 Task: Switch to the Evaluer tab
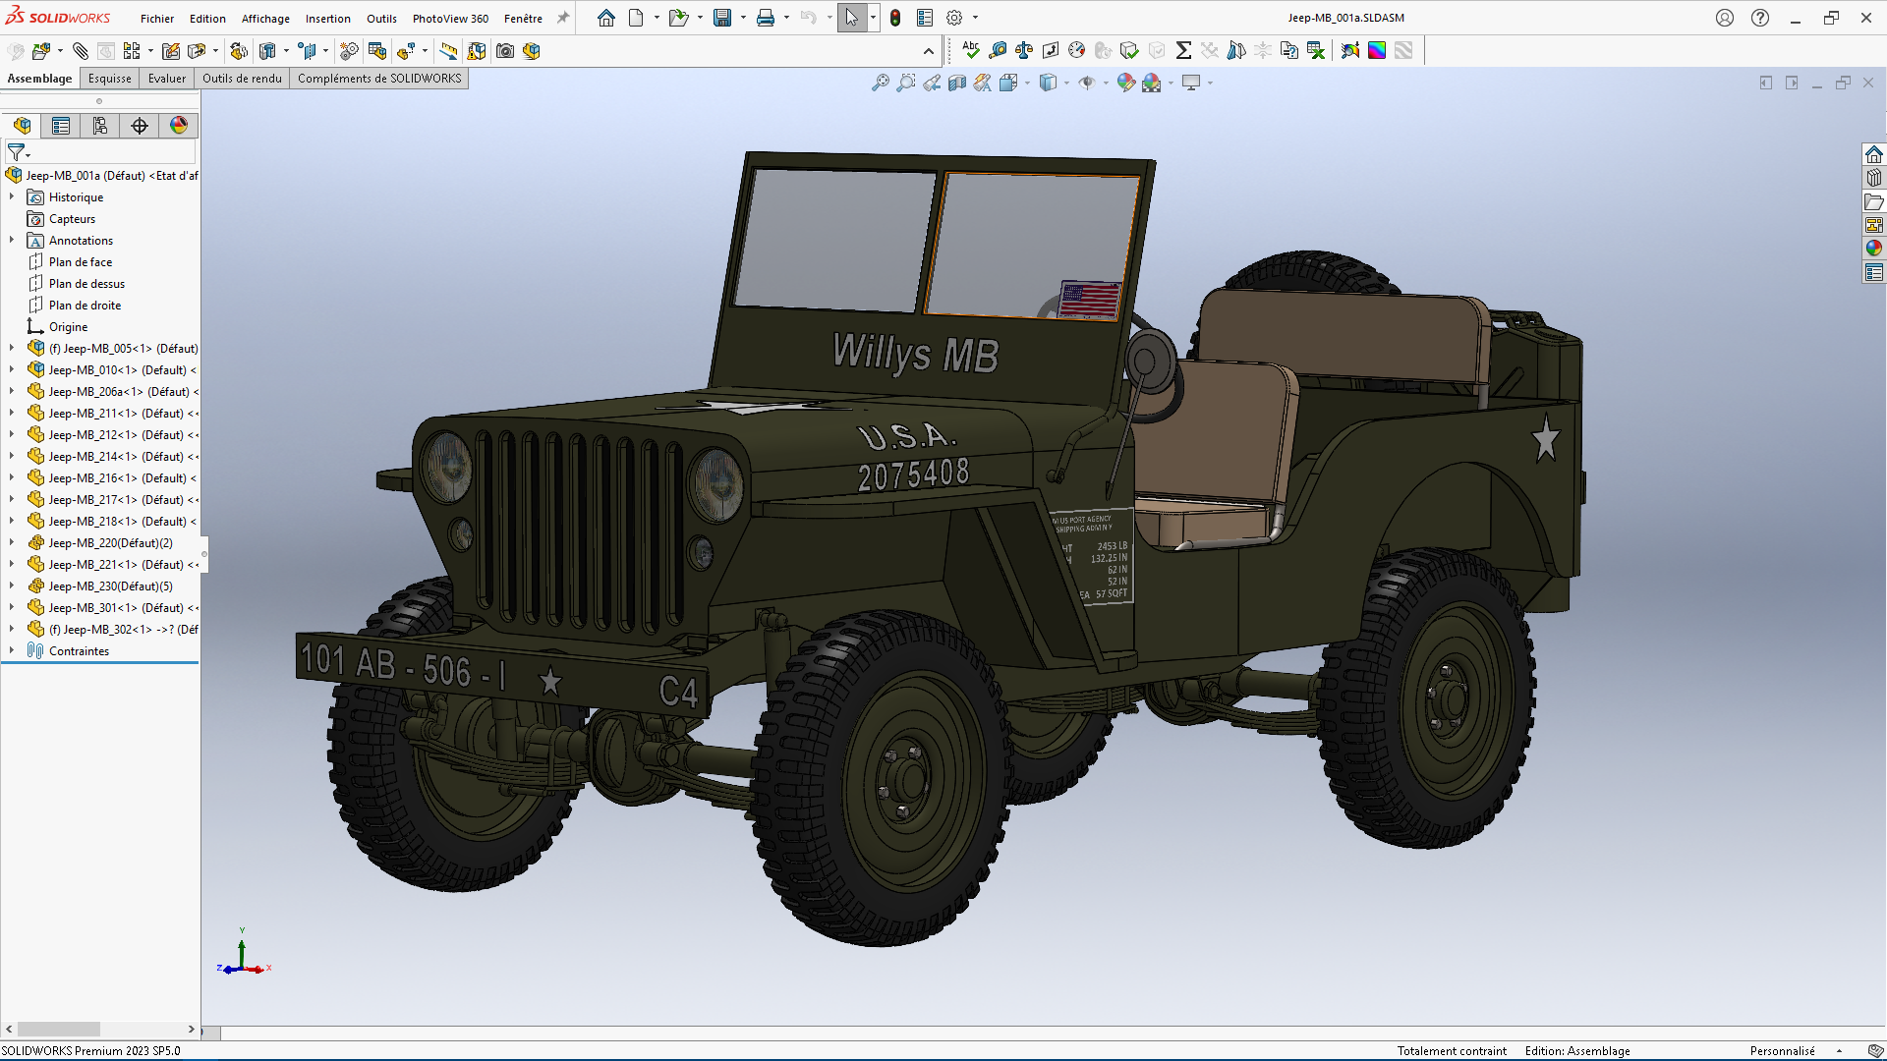click(x=167, y=79)
